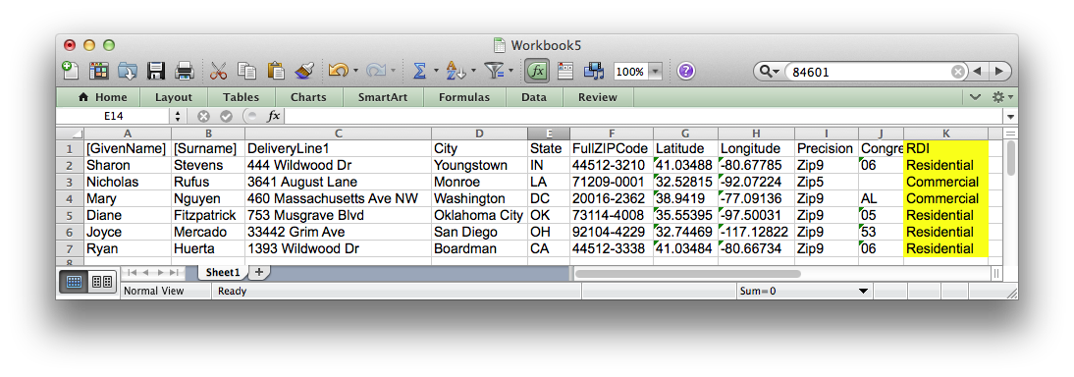The image size is (1074, 377).
Task: Open the Name Box stepper for E14
Action: (178, 117)
